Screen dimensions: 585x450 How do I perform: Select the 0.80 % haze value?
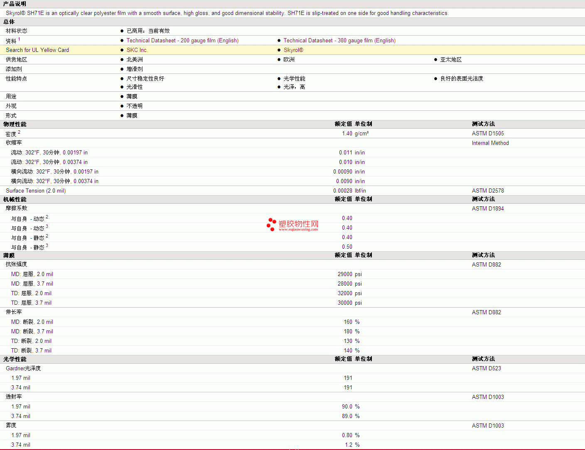[x=351, y=435]
